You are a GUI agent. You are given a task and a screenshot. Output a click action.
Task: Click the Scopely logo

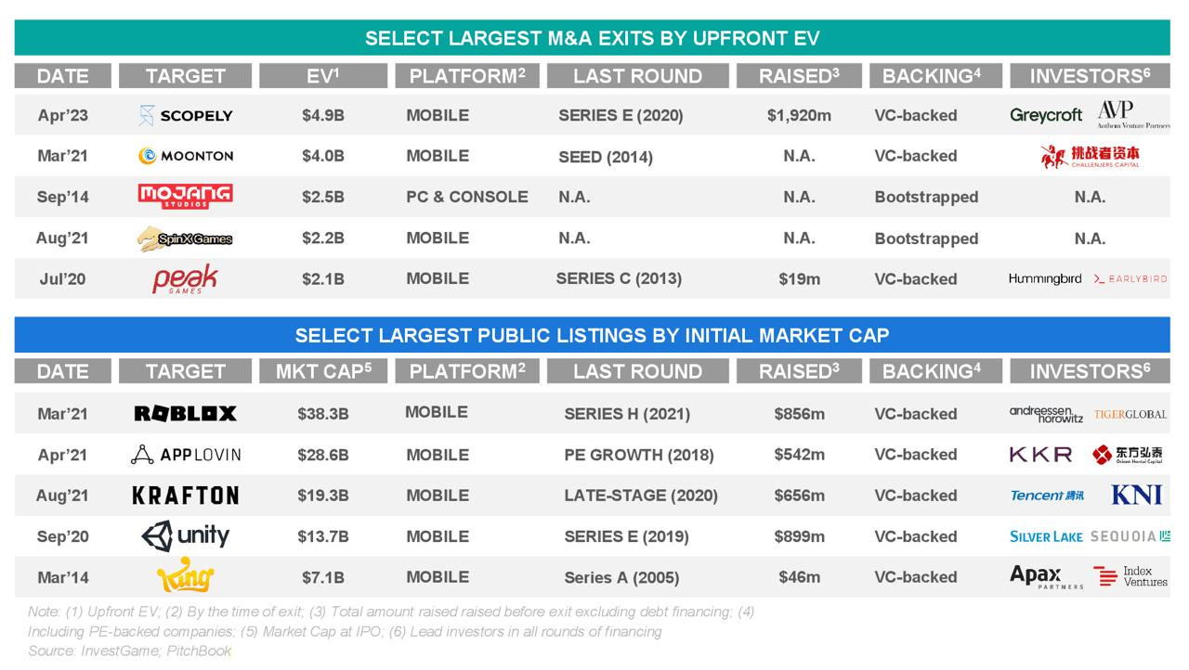[x=185, y=116]
